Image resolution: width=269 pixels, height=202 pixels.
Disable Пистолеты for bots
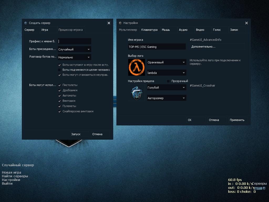(x=60, y=85)
